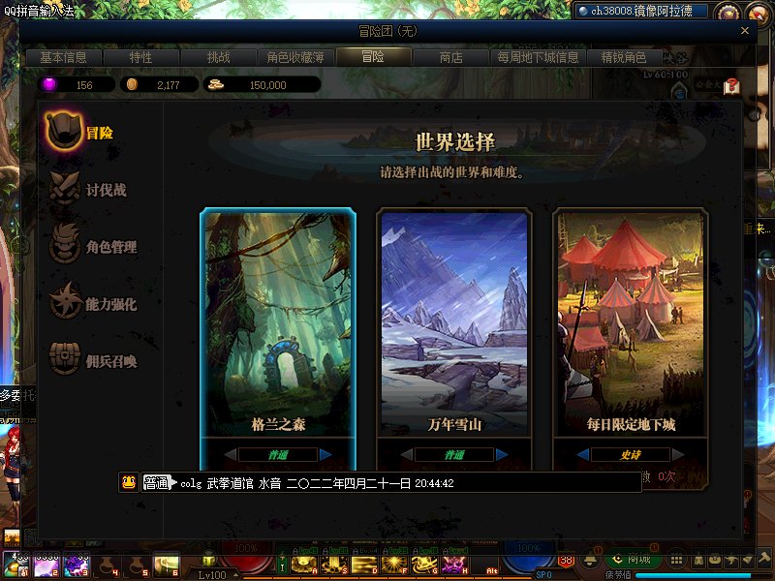Image resolution: width=775 pixels, height=581 pixels.
Task: Open 能力强化 shuriken icon
Action: coord(65,301)
